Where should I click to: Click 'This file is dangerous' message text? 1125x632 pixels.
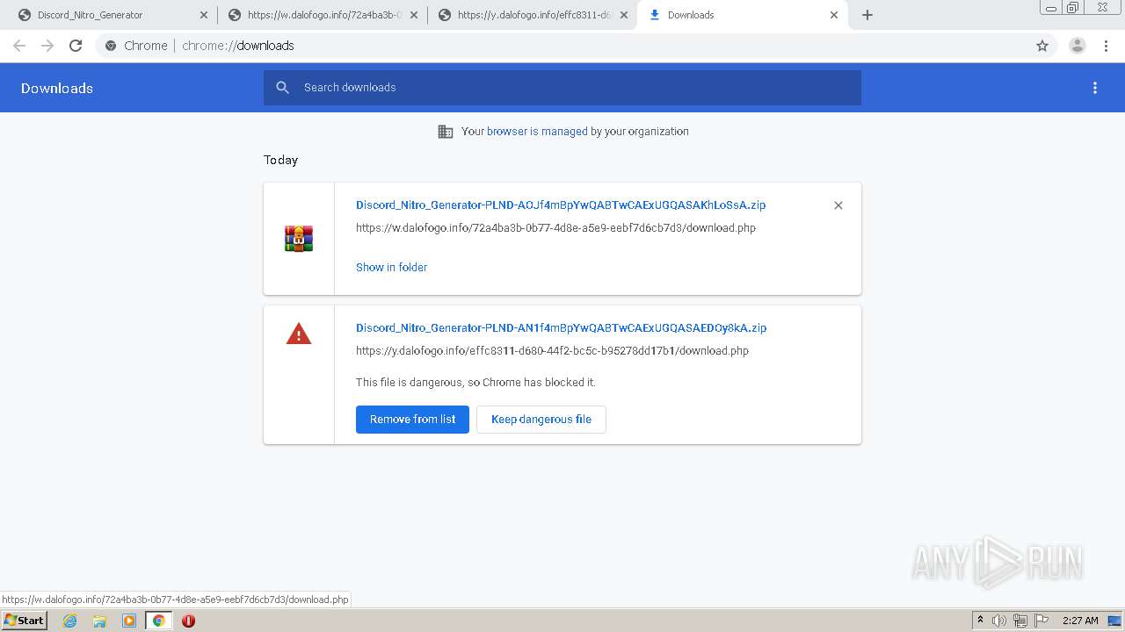pyautogui.click(x=475, y=383)
